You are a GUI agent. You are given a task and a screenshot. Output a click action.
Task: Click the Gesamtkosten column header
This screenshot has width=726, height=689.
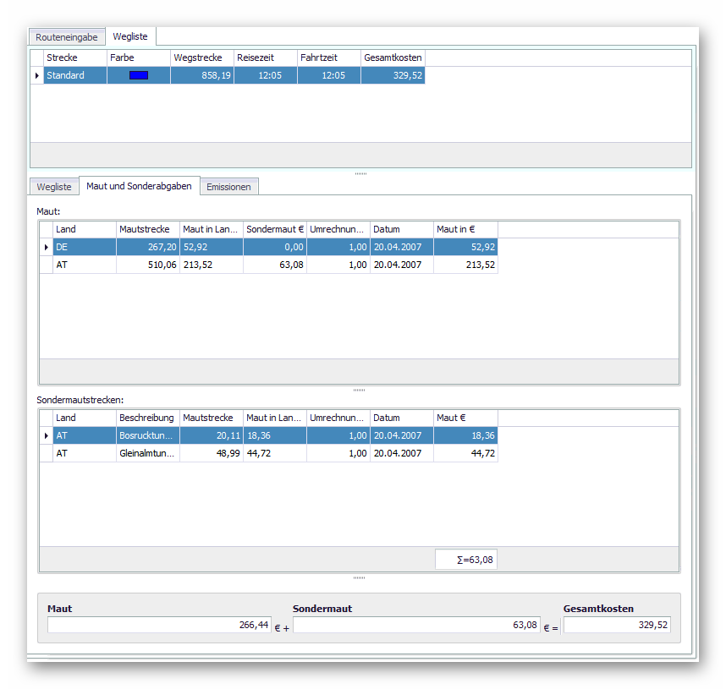pyautogui.click(x=392, y=57)
